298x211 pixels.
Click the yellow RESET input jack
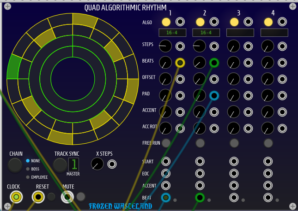(x=38, y=197)
